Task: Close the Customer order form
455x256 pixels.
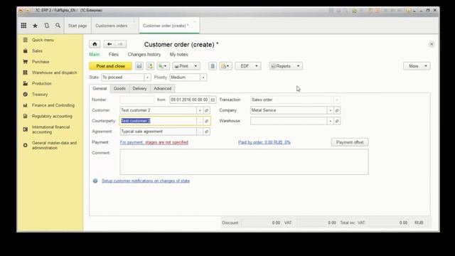Action: coord(432,44)
